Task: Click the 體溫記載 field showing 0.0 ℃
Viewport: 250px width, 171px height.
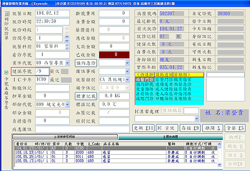Action: pos(114,104)
